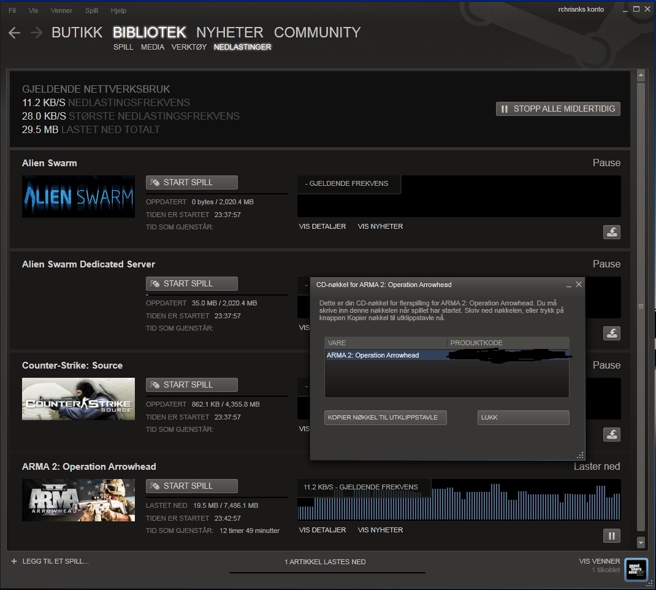Image resolution: width=656 pixels, height=590 pixels.
Task: Pause the ARMA 2 download with pause icon
Action: click(x=612, y=536)
